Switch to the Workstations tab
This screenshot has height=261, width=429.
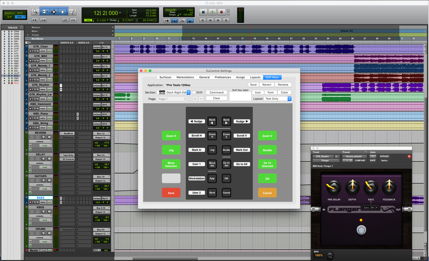click(185, 77)
